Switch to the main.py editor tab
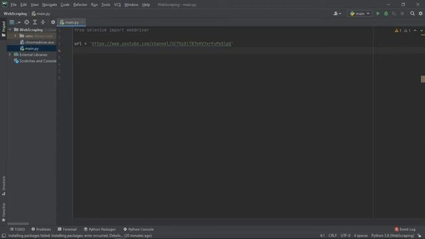The height and width of the screenshot is (239, 425). 71,23
